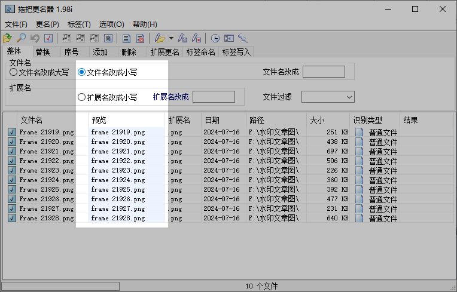The width and height of the screenshot is (457, 292).
Task: Click the open folder icon in toolbar
Action: pyautogui.click(x=7, y=38)
